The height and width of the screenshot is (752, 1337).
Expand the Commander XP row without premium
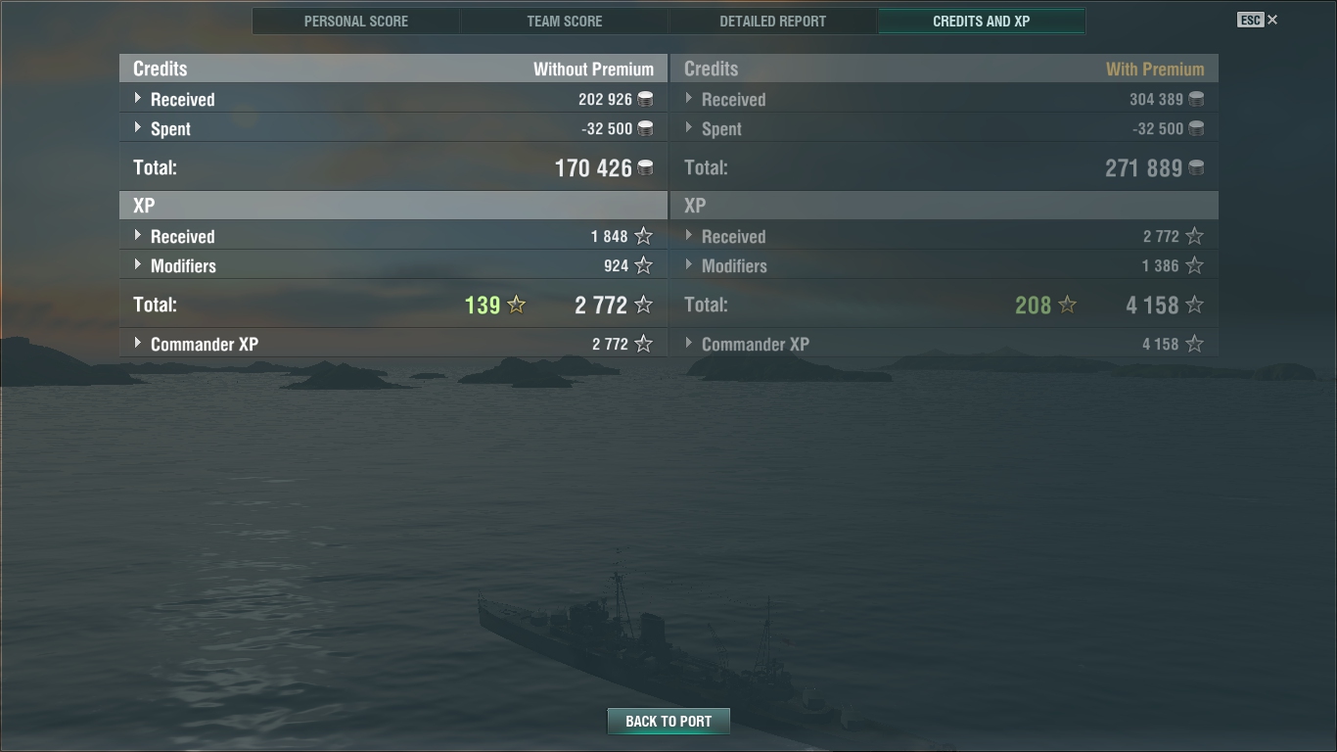[392, 344]
